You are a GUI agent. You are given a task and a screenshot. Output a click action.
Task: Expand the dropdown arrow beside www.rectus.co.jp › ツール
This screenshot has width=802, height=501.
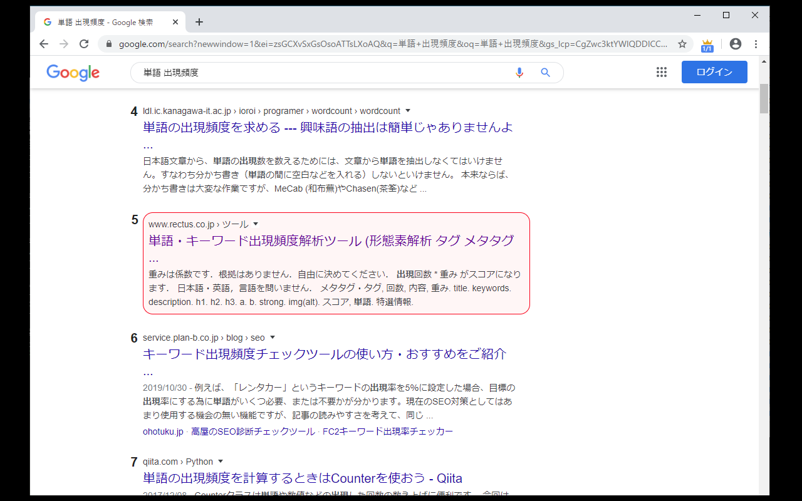pos(256,224)
